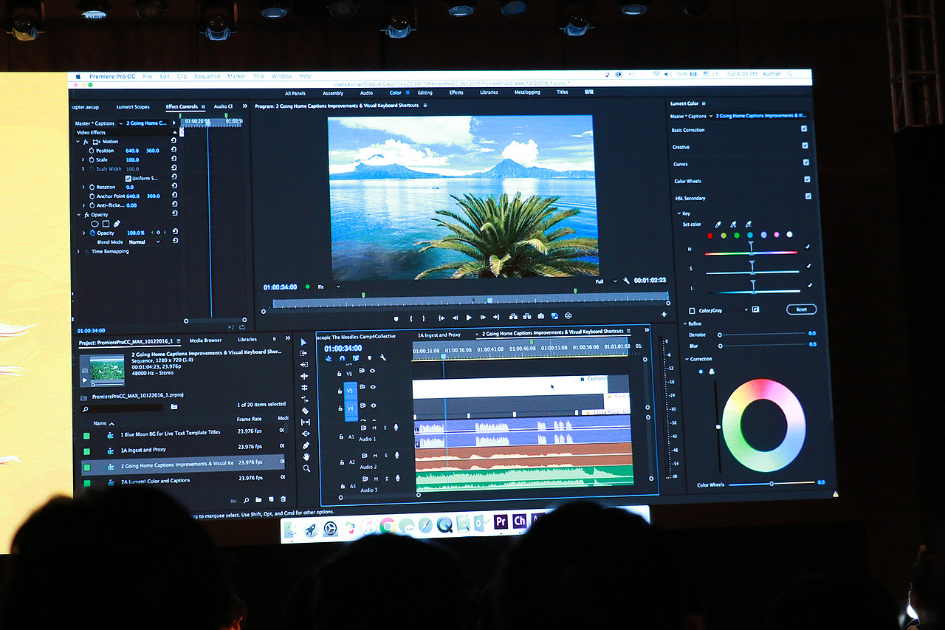The height and width of the screenshot is (630, 945).
Task: Select the 1A Ingest and Proxy project item
Action: 145,449
